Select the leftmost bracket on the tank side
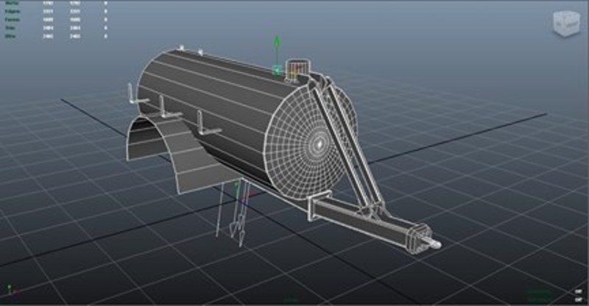The width and height of the screenshot is (589, 306). tap(132, 94)
